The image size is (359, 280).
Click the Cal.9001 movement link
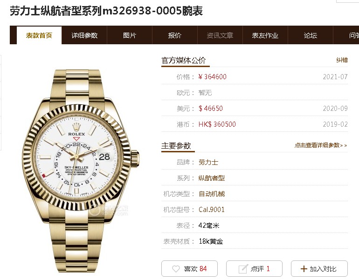[212, 210]
